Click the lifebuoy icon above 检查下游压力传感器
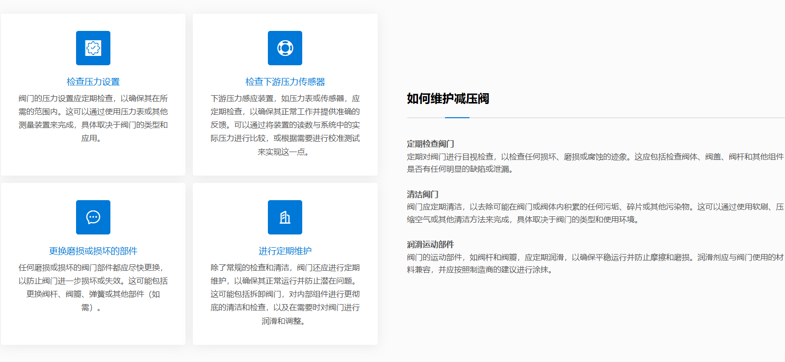 click(x=285, y=48)
